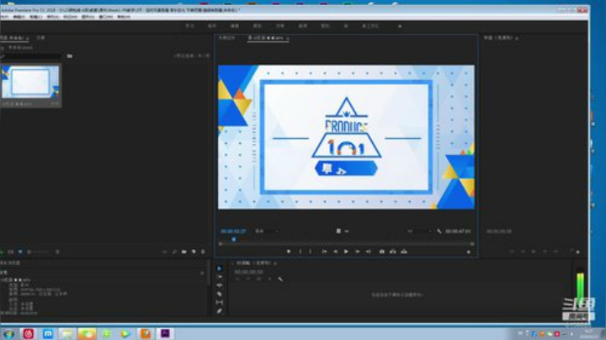Viewport: 606px width, 340px height.
Task: Add marker button in Timeline panel
Action: pyautogui.click(x=269, y=279)
